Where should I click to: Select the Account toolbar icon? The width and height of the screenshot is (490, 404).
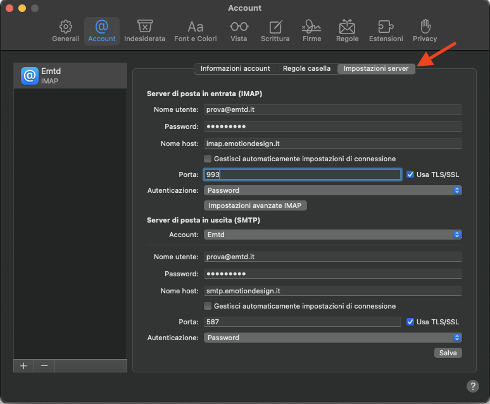pyautogui.click(x=101, y=31)
